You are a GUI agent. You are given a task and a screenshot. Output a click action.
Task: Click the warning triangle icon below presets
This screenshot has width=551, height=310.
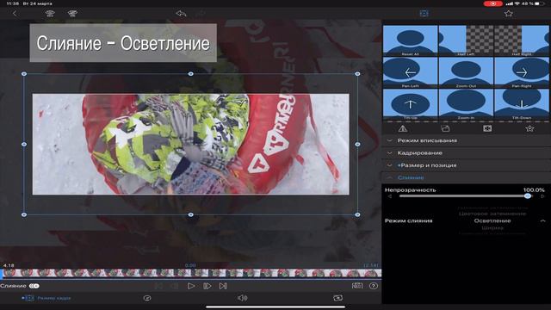pyautogui.click(x=403, y=128)
